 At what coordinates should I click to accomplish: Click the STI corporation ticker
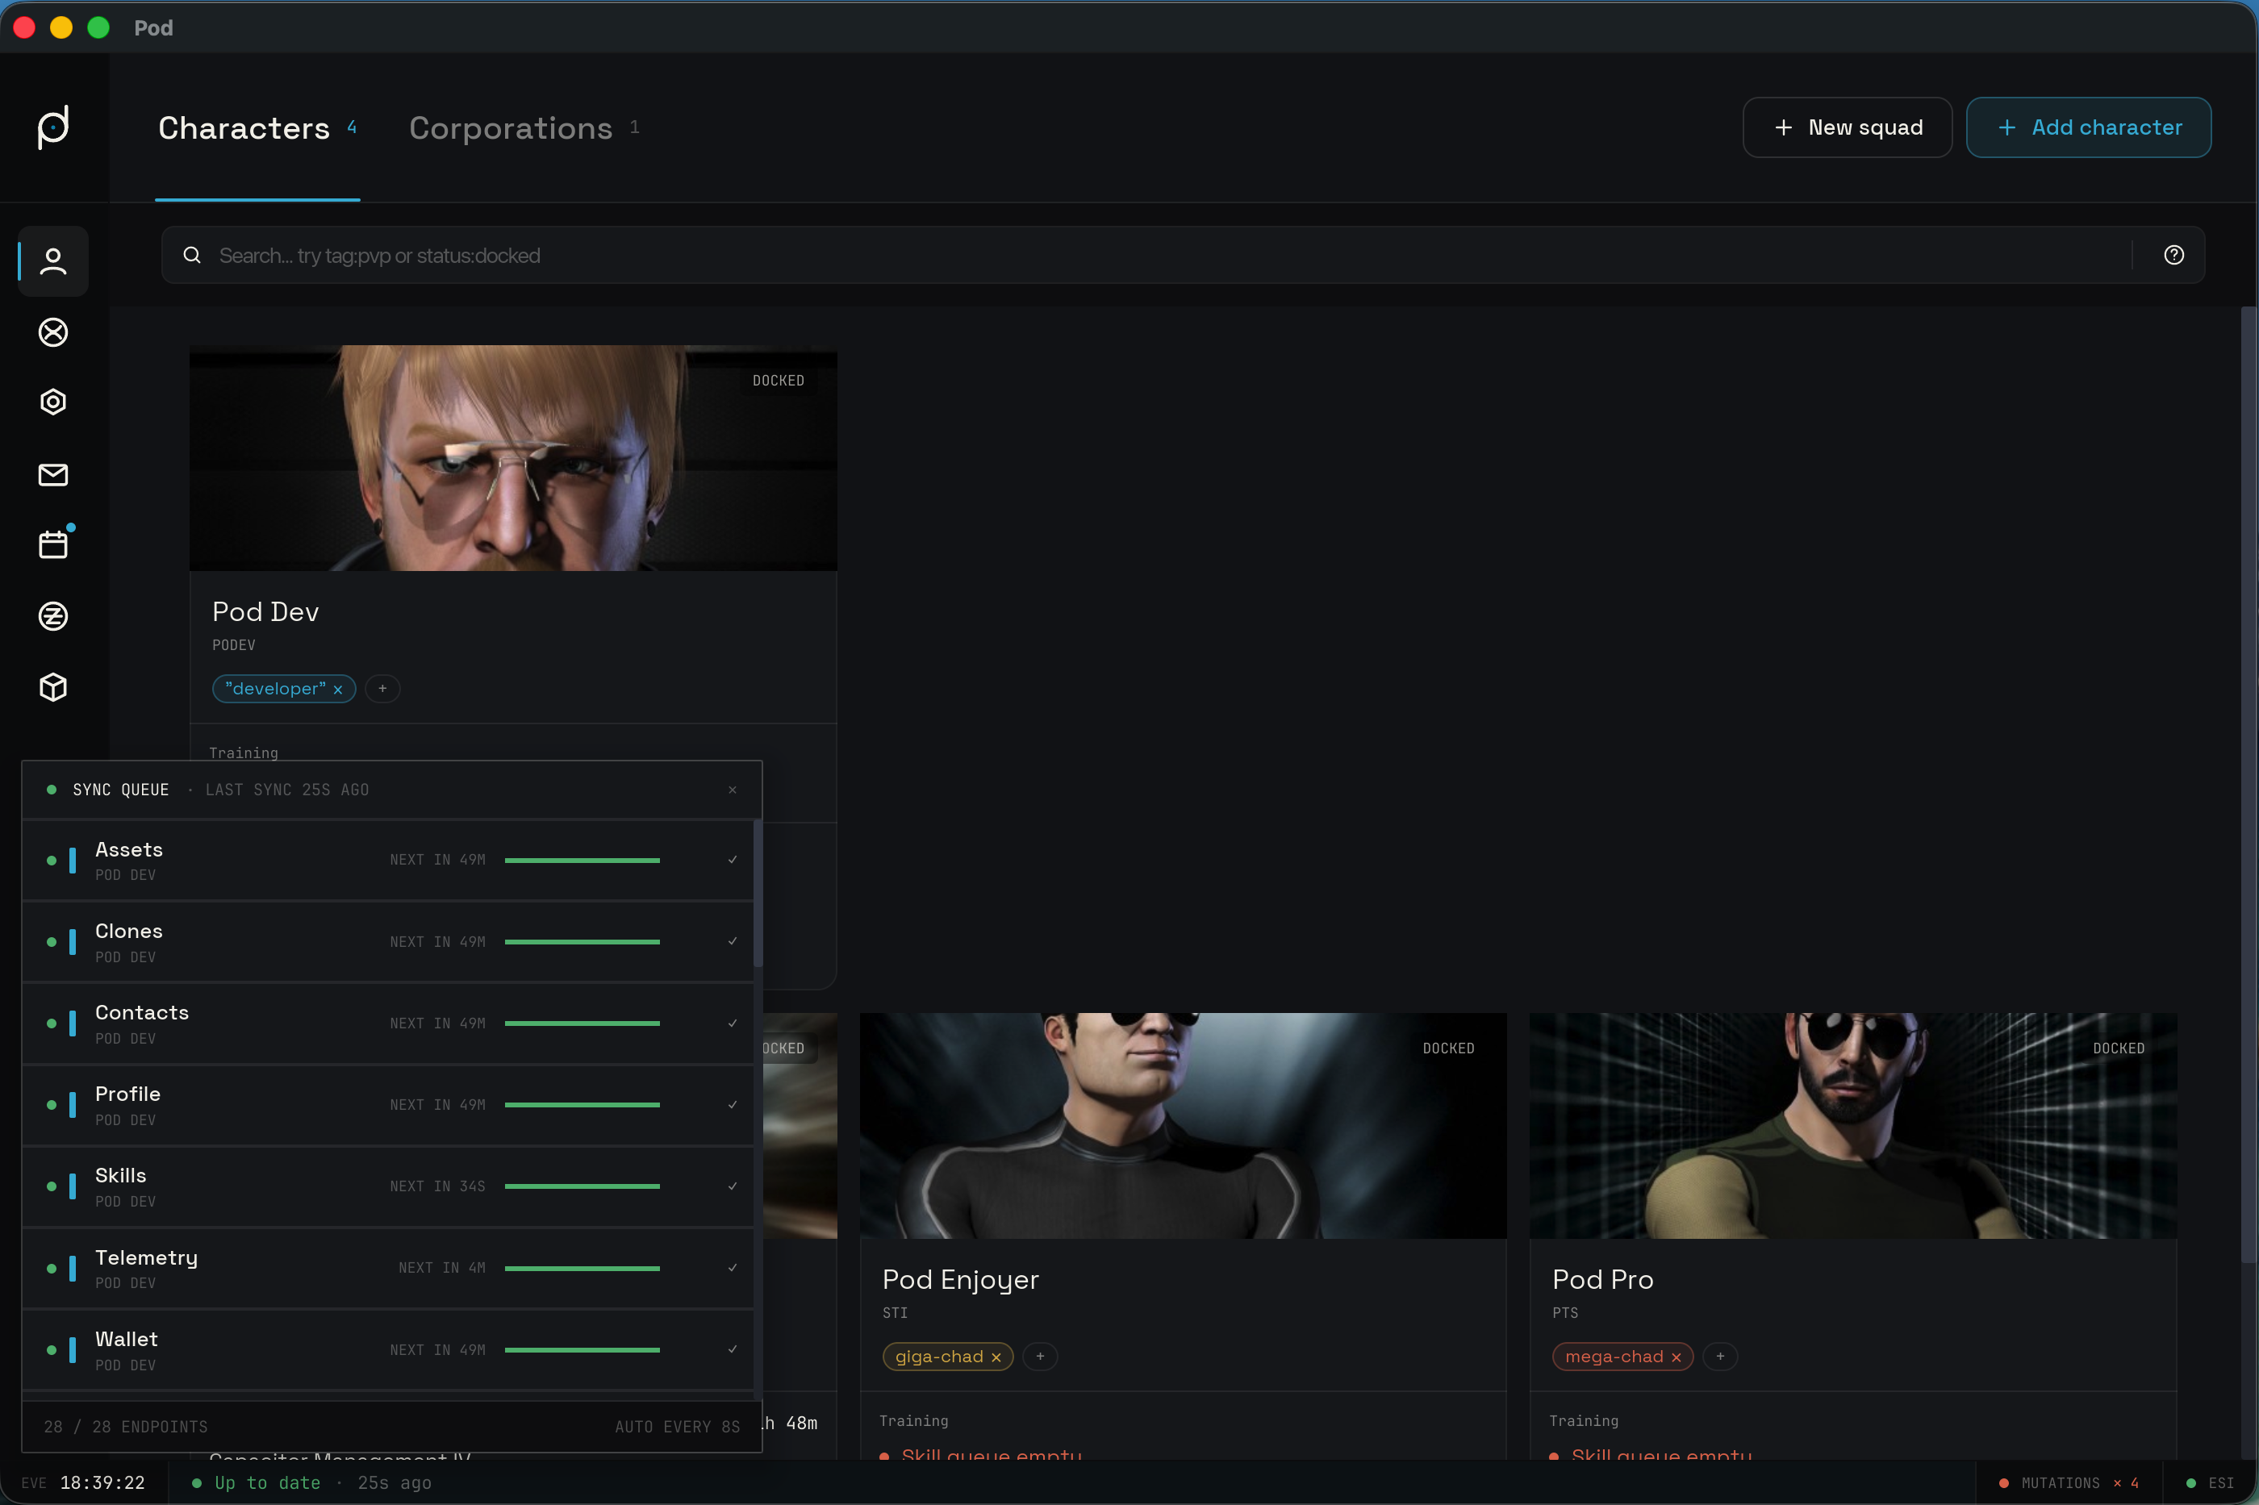[894, 1313]
